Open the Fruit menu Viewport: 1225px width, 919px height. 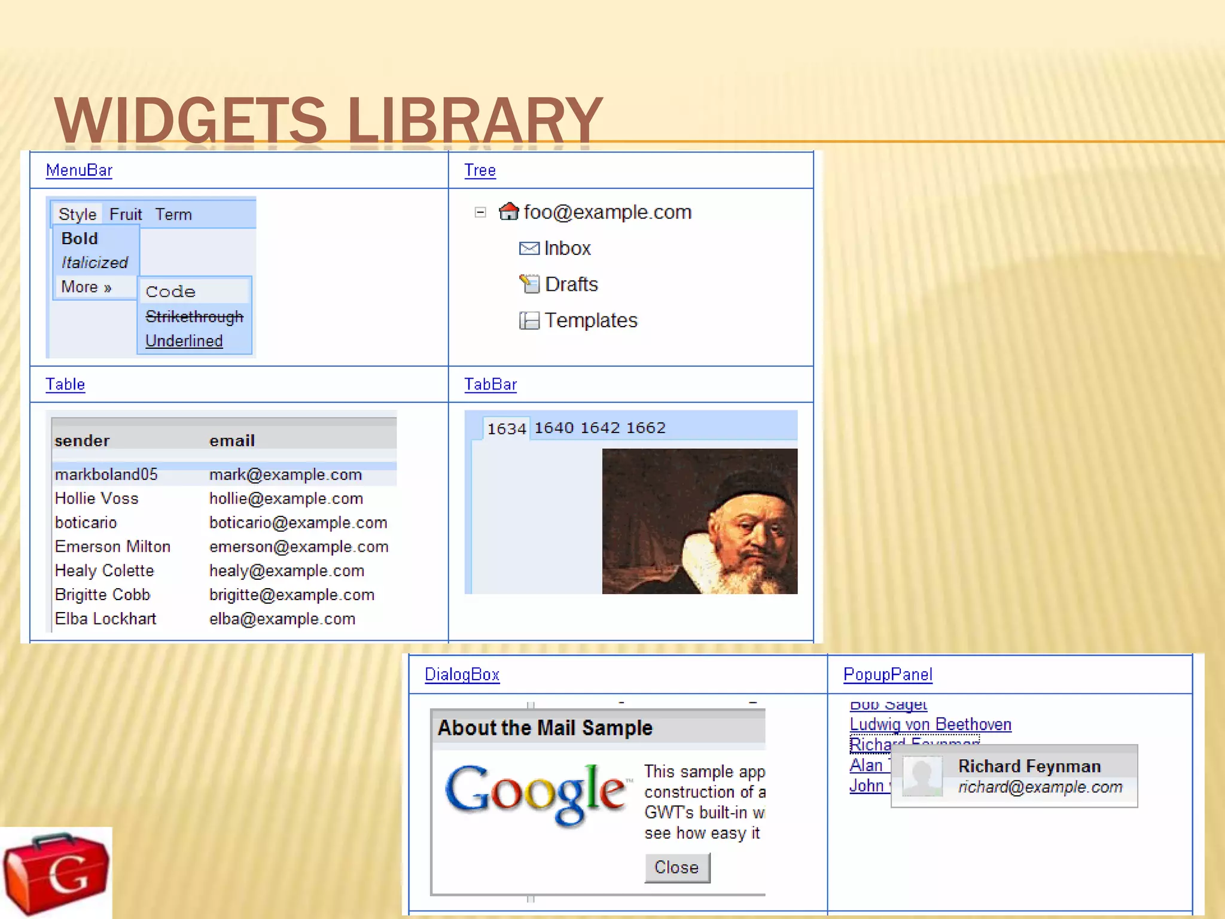point(126,214)
